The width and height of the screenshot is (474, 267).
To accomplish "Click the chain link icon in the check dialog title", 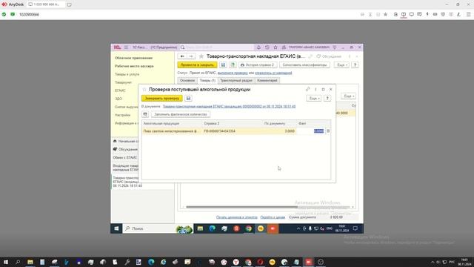I will (308, 89).
